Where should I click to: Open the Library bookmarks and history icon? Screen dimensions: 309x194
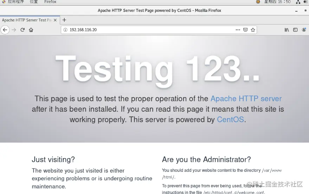tap(287, 30)
